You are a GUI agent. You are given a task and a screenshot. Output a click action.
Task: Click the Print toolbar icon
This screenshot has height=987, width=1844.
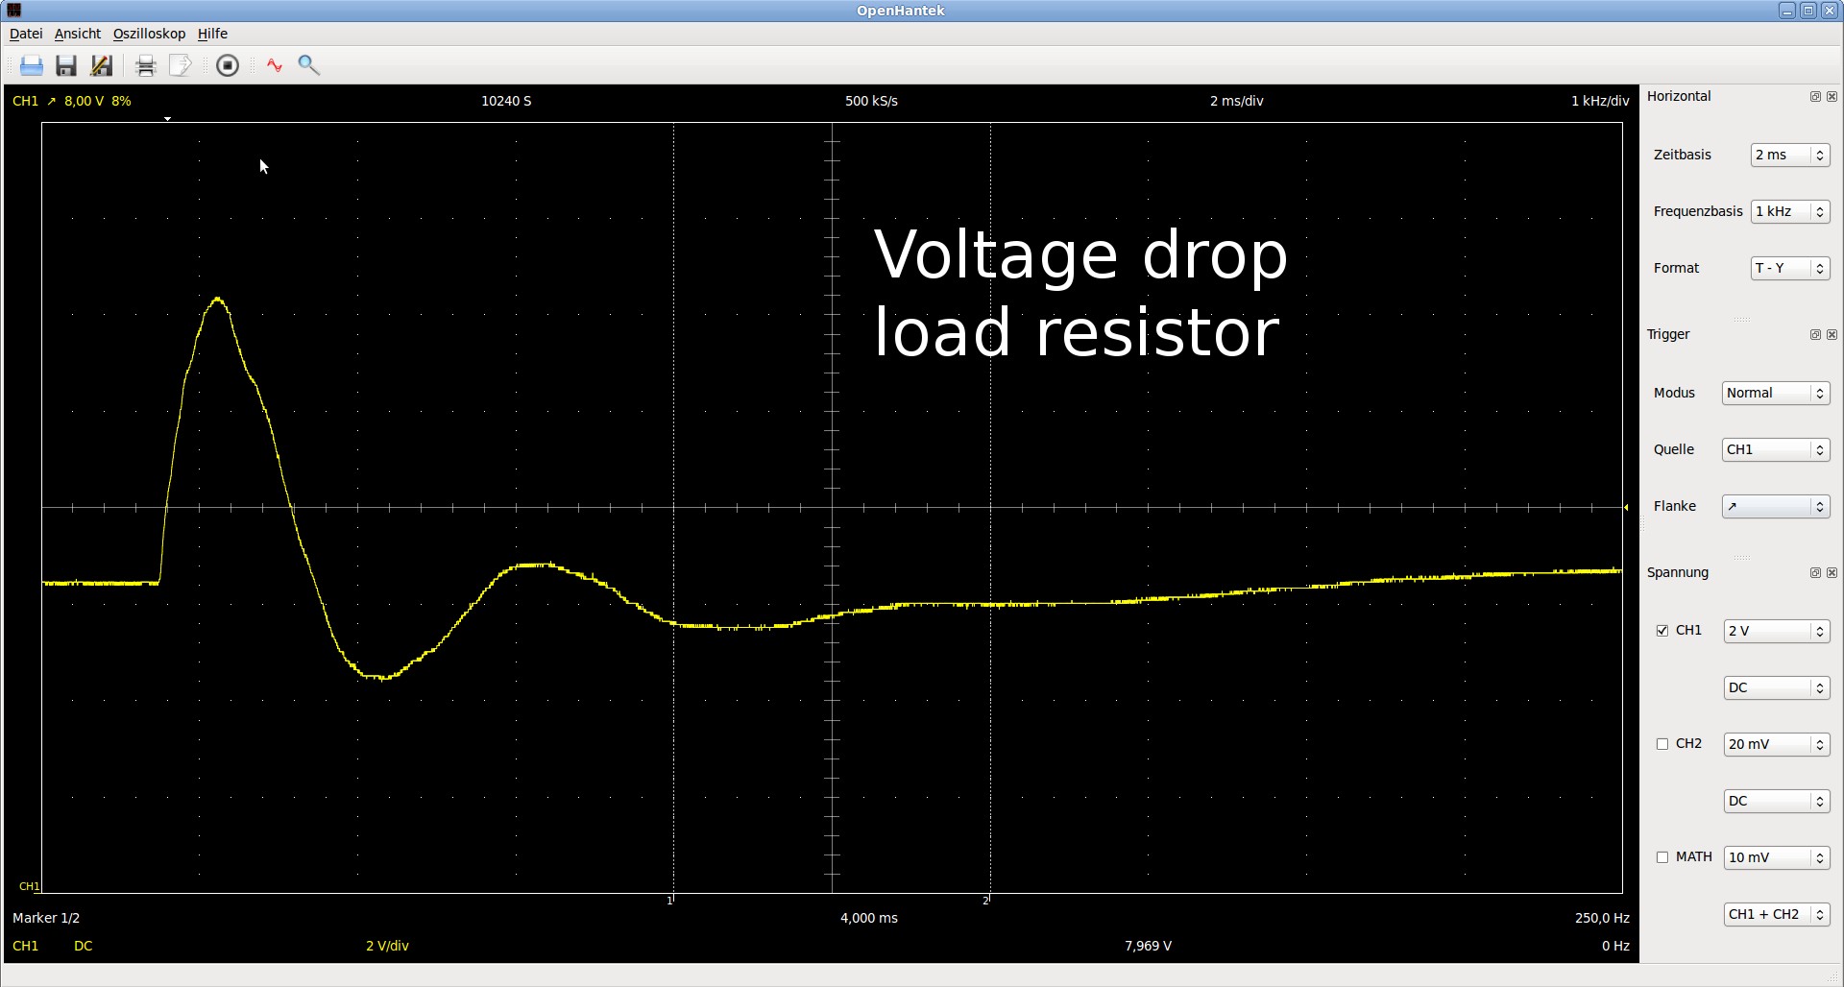[145, 65]
